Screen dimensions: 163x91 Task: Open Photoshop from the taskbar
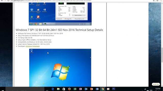114,89
